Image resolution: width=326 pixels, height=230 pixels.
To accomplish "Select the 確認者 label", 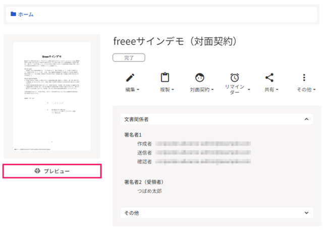I will click(144, 162).
